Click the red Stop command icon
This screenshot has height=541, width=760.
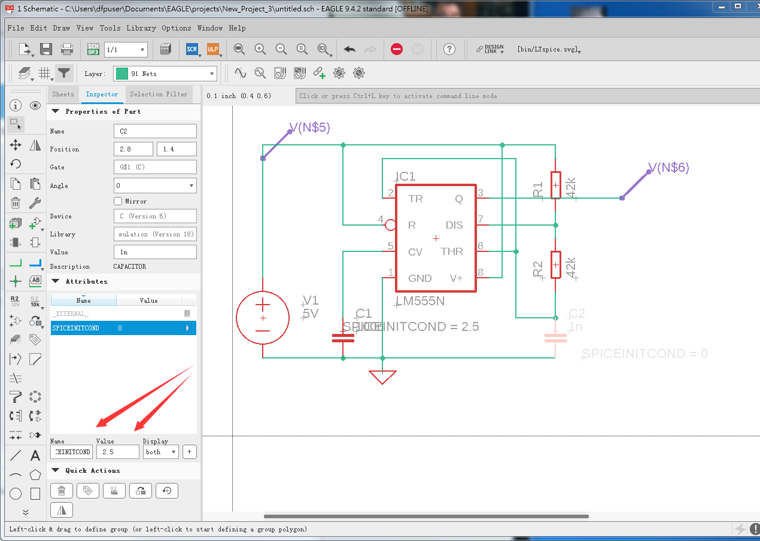(397, 49)
